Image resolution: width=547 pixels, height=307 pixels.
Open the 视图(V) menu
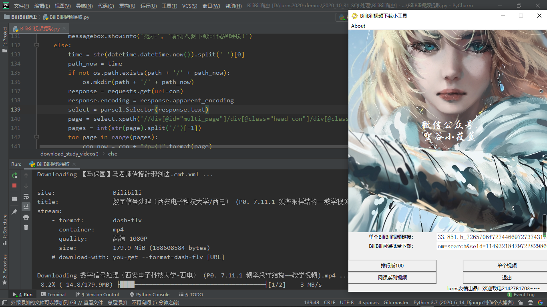coord(62,6)
